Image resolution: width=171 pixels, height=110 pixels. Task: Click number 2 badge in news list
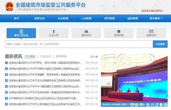6,69
